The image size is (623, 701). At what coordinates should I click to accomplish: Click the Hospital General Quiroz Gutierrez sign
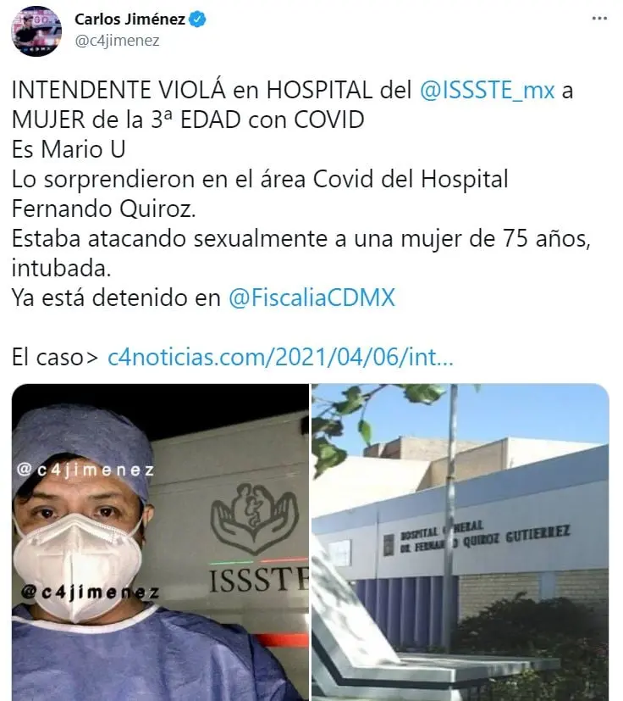point(484,537)
